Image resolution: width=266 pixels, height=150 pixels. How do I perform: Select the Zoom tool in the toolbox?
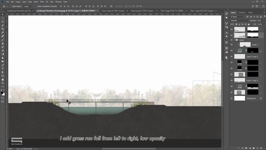point(2,83)
